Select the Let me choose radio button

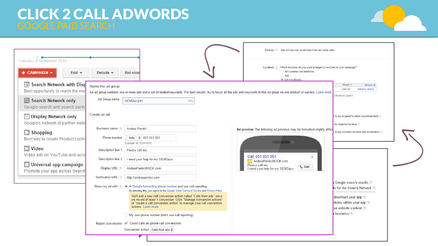(x=282, y=79)
